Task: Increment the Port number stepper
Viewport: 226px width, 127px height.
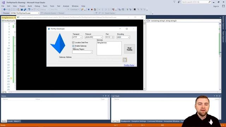Action: point(113,37)
